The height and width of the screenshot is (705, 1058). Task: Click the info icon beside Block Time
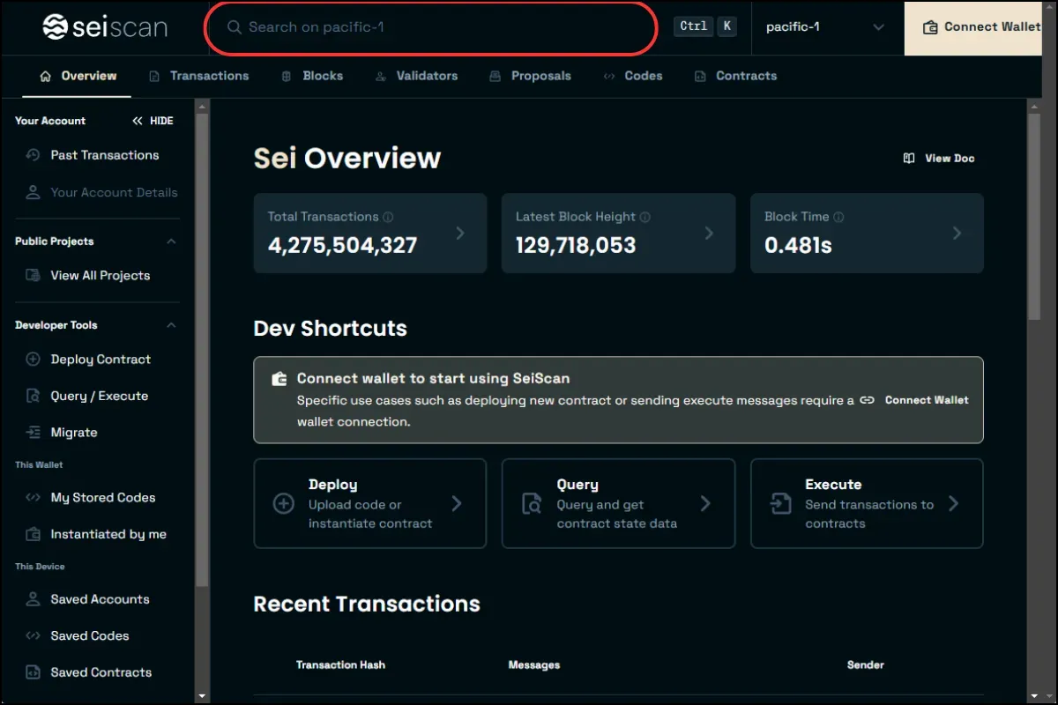(838, 217)
